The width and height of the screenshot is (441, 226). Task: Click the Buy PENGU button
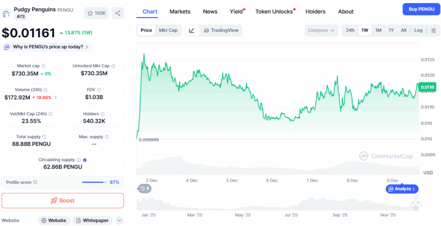[421, 9]
